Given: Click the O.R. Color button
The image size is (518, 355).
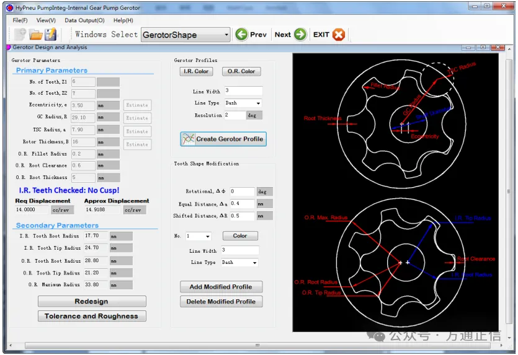Looking at the screenshot, I should pos(241,71).
